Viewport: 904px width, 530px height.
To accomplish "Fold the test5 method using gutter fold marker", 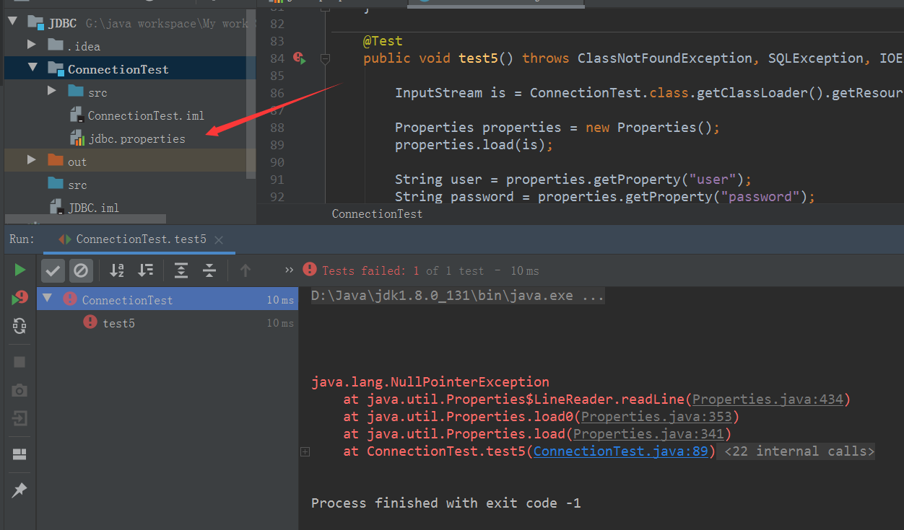I will [x=325, y=58].
